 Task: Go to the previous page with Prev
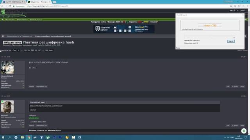14,50
